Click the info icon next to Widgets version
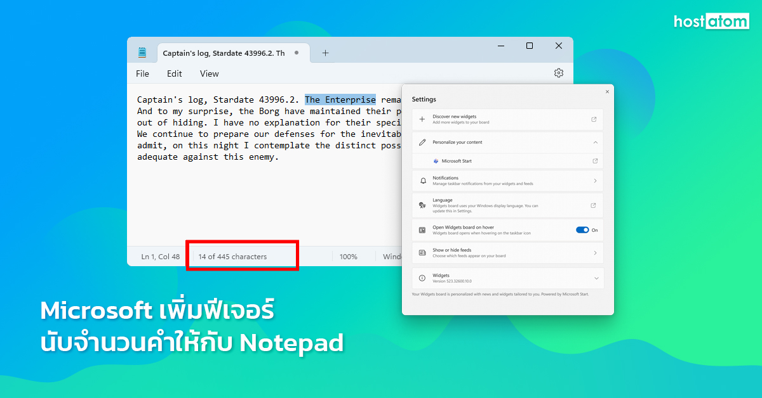 pos(420,277)
